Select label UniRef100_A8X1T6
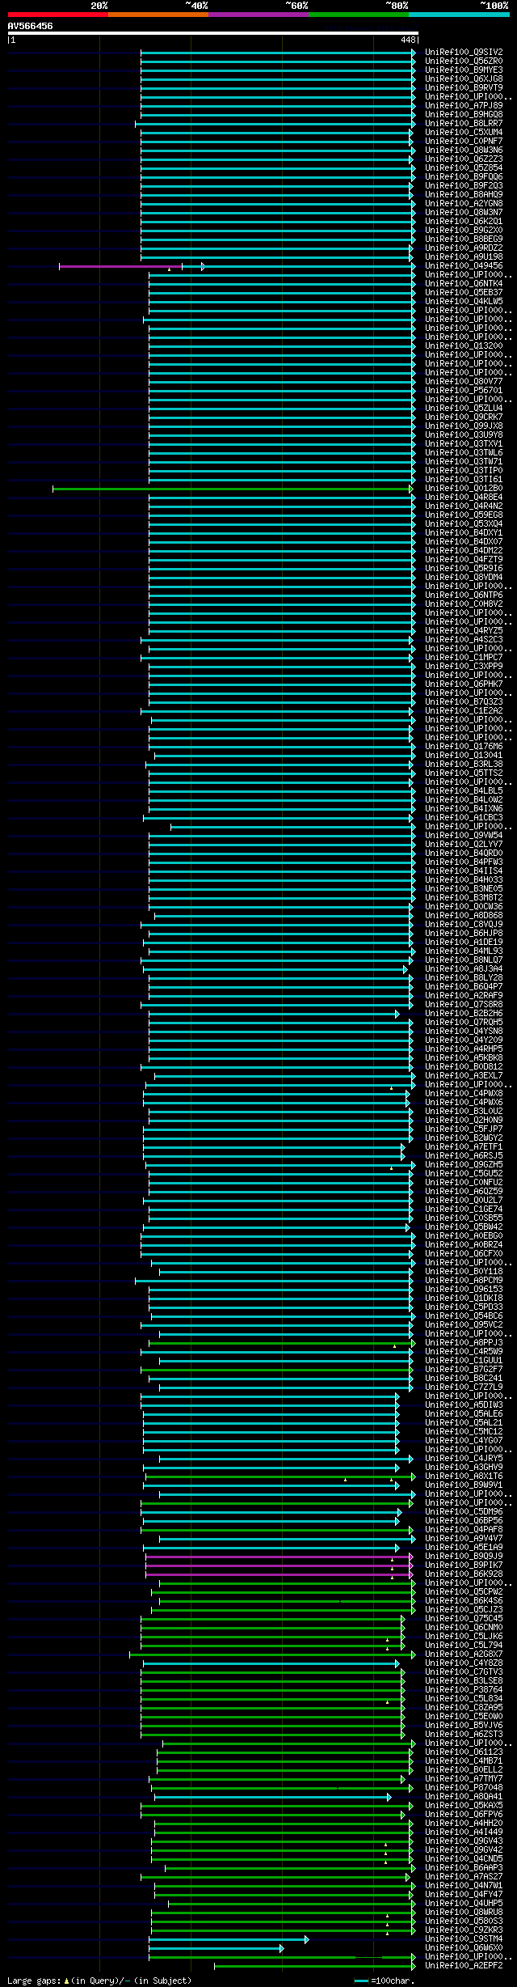This screenshot has width=517, height=1987. click(x=464, y=1476)
